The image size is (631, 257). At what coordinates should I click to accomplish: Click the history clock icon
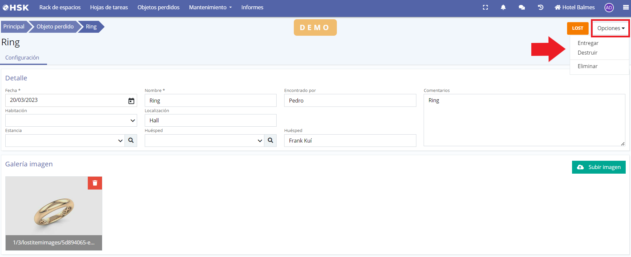click(x=541, y=7)
